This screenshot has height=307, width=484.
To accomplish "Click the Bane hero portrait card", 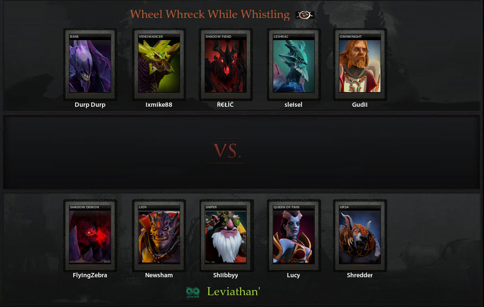I will [90, 65].
